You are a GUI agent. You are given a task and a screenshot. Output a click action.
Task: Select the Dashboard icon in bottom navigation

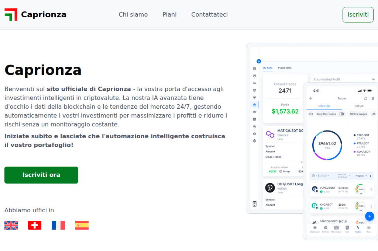coord(315,229)
